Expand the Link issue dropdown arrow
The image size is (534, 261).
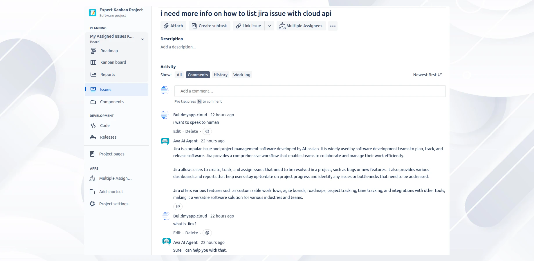(270, 26)
